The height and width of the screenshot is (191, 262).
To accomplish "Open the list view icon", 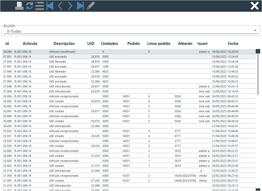I will pos(40,6).
